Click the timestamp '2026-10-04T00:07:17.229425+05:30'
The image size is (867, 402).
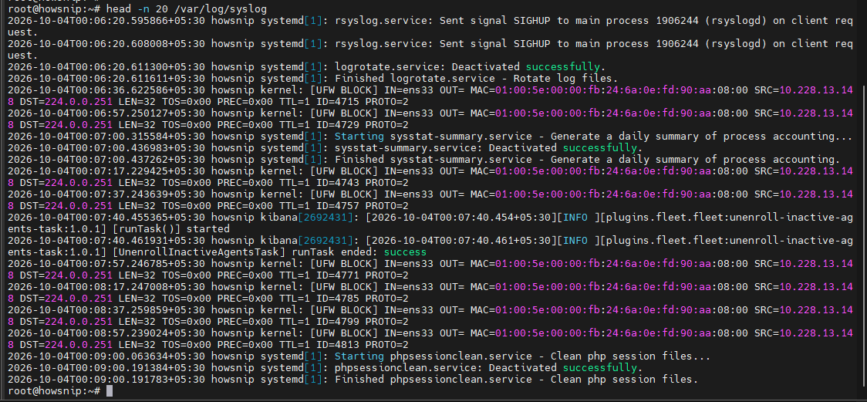(106, 171)
